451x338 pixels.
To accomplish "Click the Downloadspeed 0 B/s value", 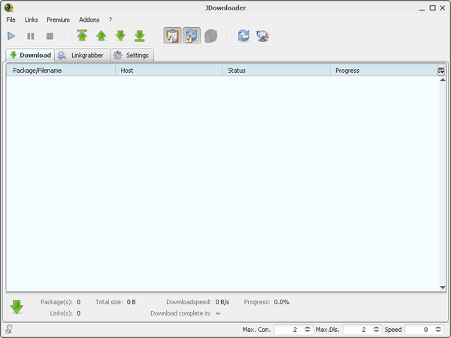I will pyautogui.click(x=222, y=302).
